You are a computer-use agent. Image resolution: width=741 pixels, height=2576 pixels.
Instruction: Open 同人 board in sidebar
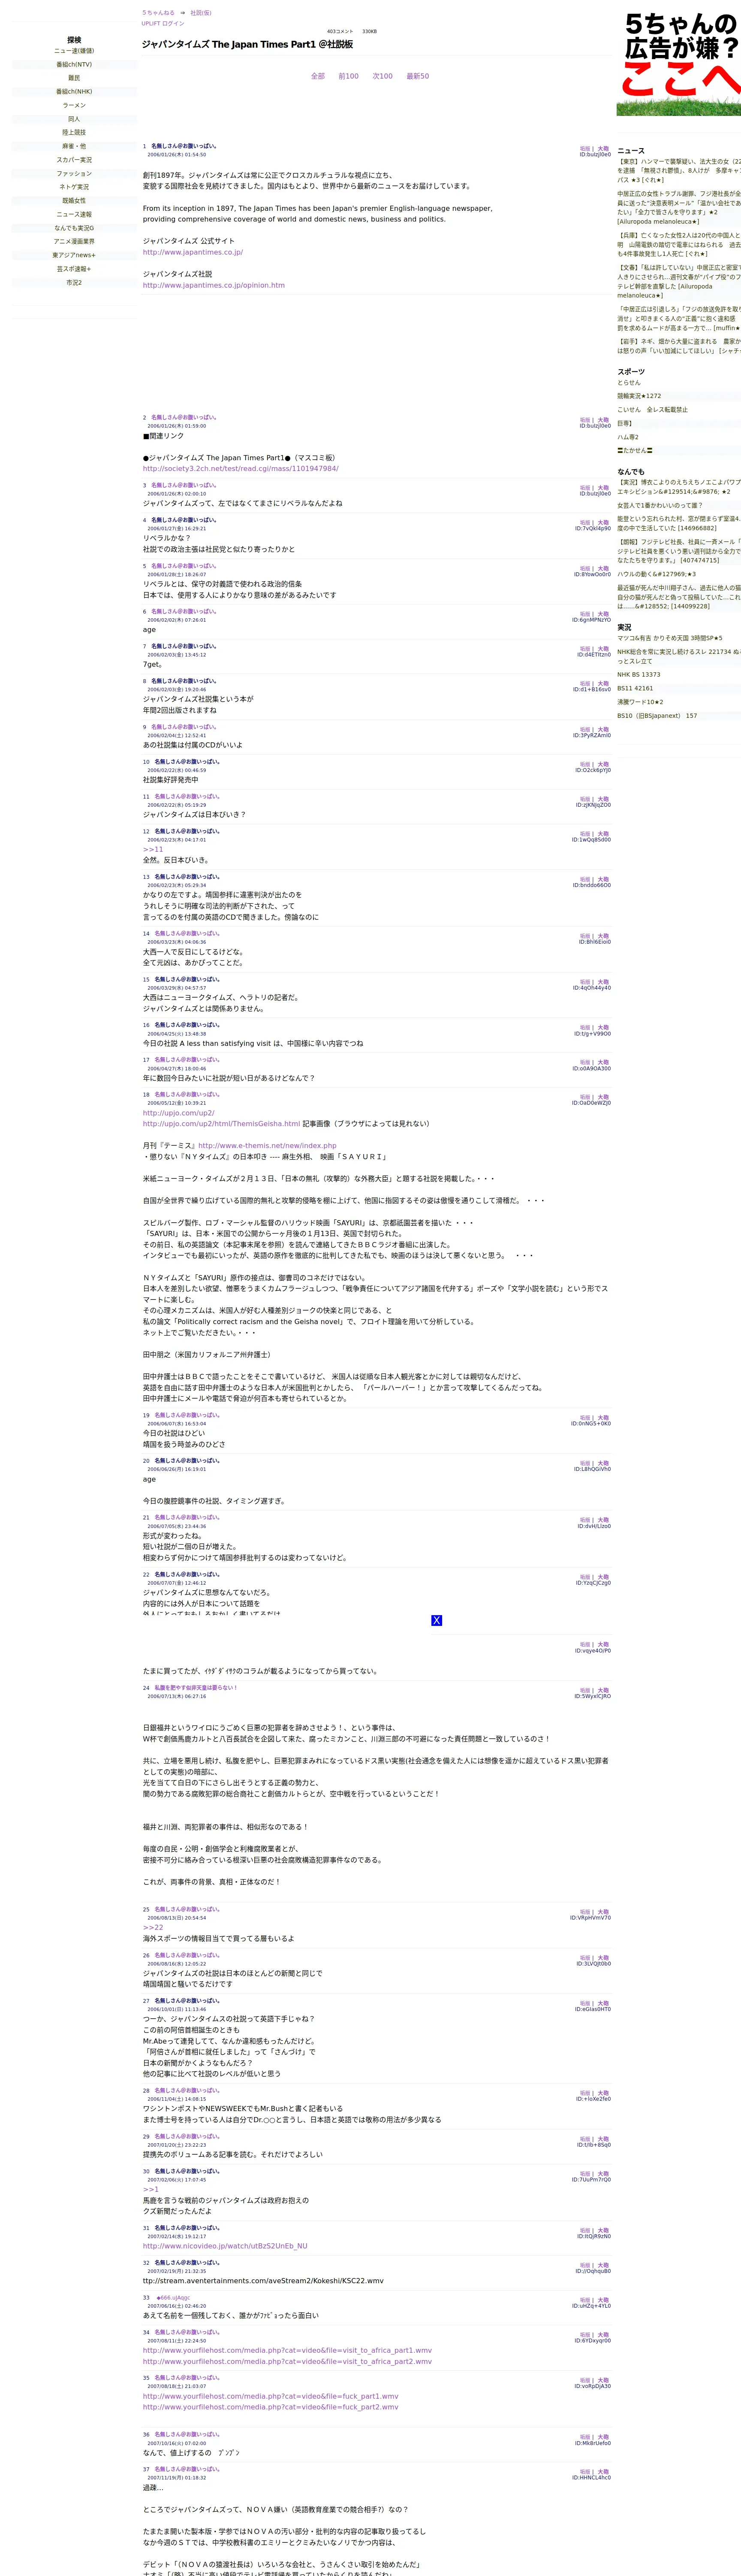pyautogui.click(x=74, y=119)
